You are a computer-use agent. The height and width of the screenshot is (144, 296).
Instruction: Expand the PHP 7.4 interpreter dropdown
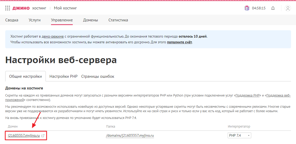(x=239, y=136)
